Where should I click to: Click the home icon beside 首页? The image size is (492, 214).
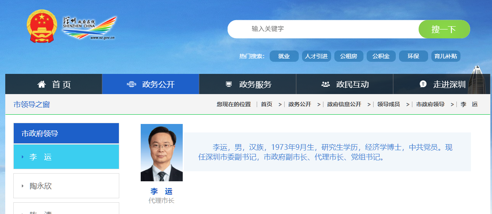42,84
